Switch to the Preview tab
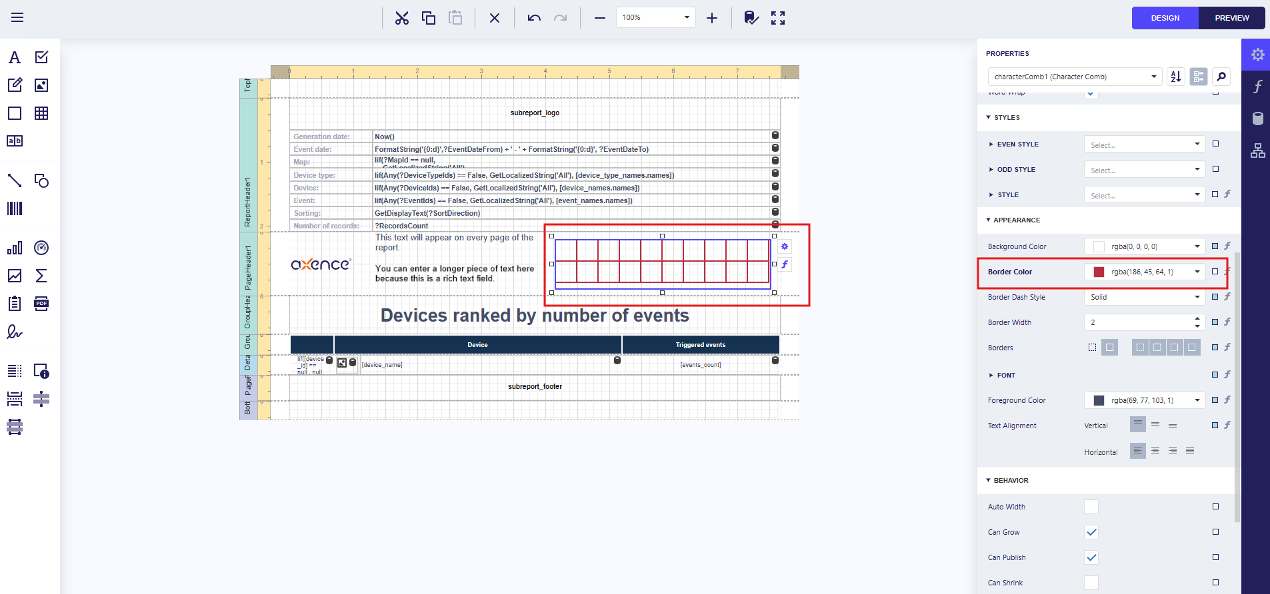1270x594 pixels. [x=1231, y=18]
